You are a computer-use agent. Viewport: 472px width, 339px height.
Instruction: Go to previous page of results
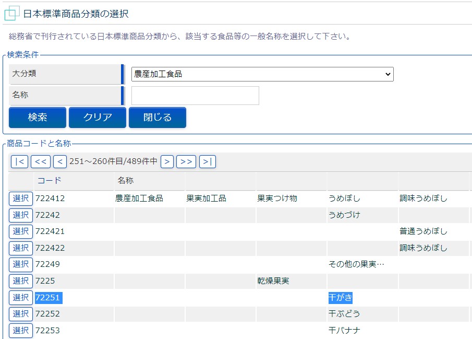pos(60,162)
